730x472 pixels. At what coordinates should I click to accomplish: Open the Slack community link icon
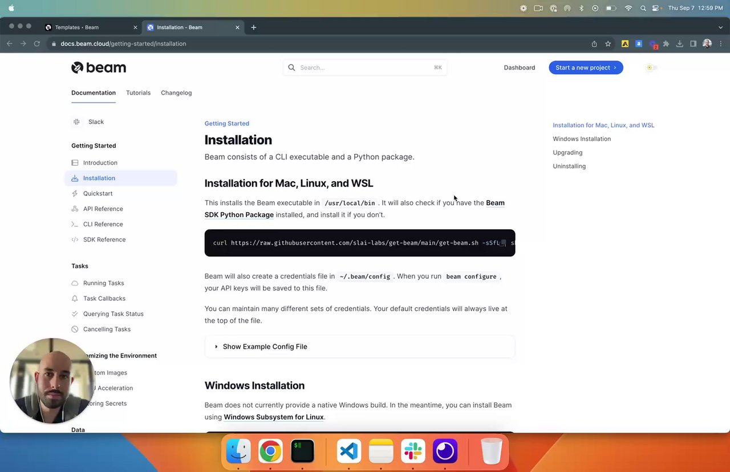point(76,121)
